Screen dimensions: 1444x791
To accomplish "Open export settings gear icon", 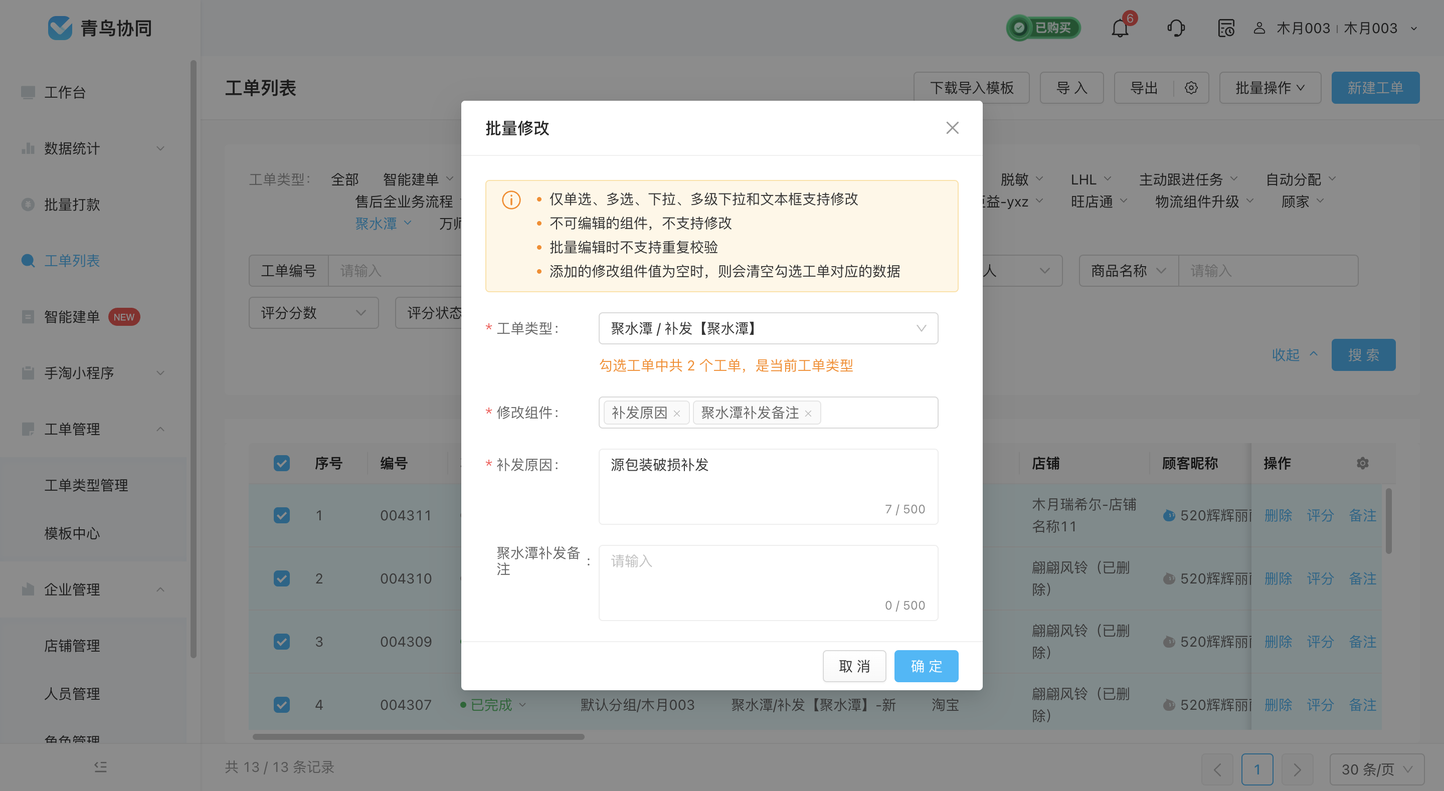I will 1191,88.
